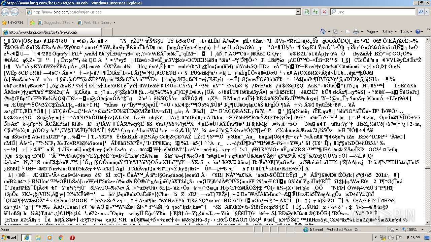The height and width of the screenshot is (242, 431).
Task: Open the recent pages dropdown arrow
Action: [x=22, y=12]
